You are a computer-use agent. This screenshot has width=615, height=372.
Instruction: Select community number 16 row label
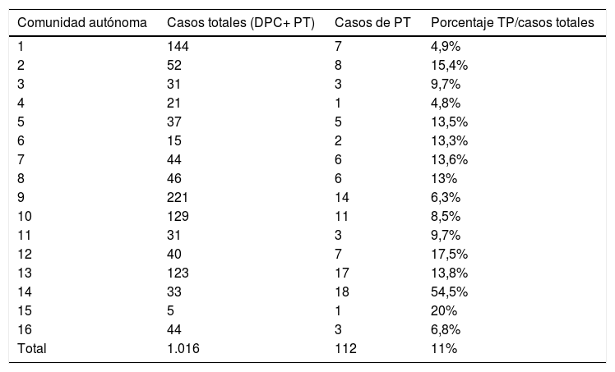[25, 329]
